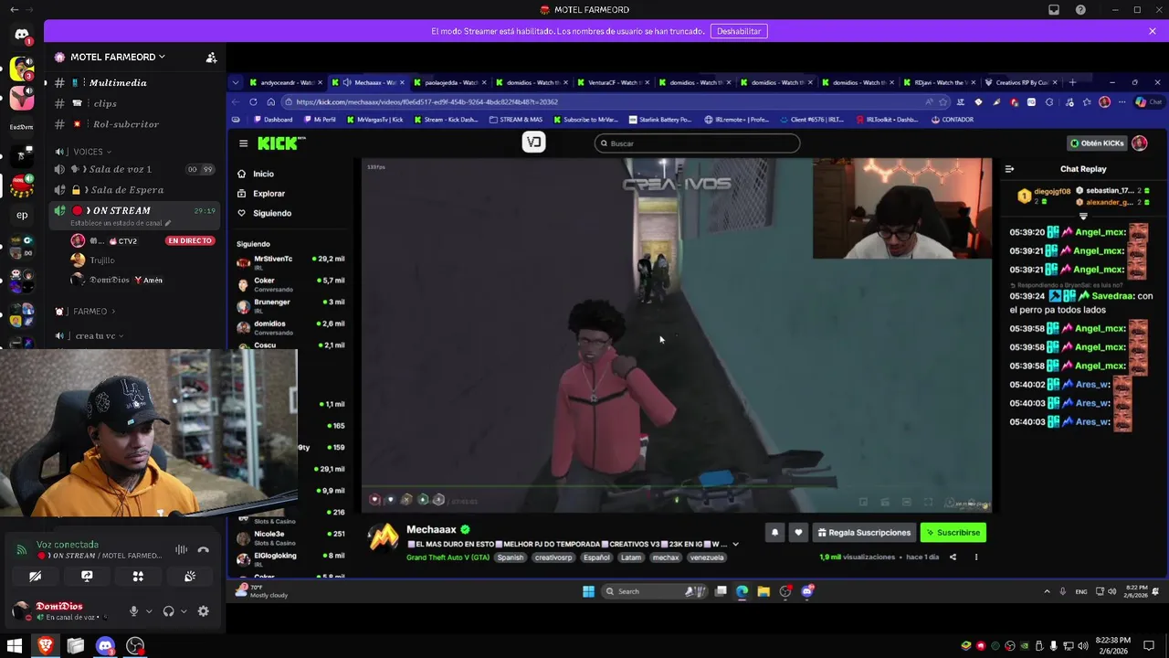The image size is (1169, 658).
Task: Share the Mechaaax video
Action: tap(953, 557)
